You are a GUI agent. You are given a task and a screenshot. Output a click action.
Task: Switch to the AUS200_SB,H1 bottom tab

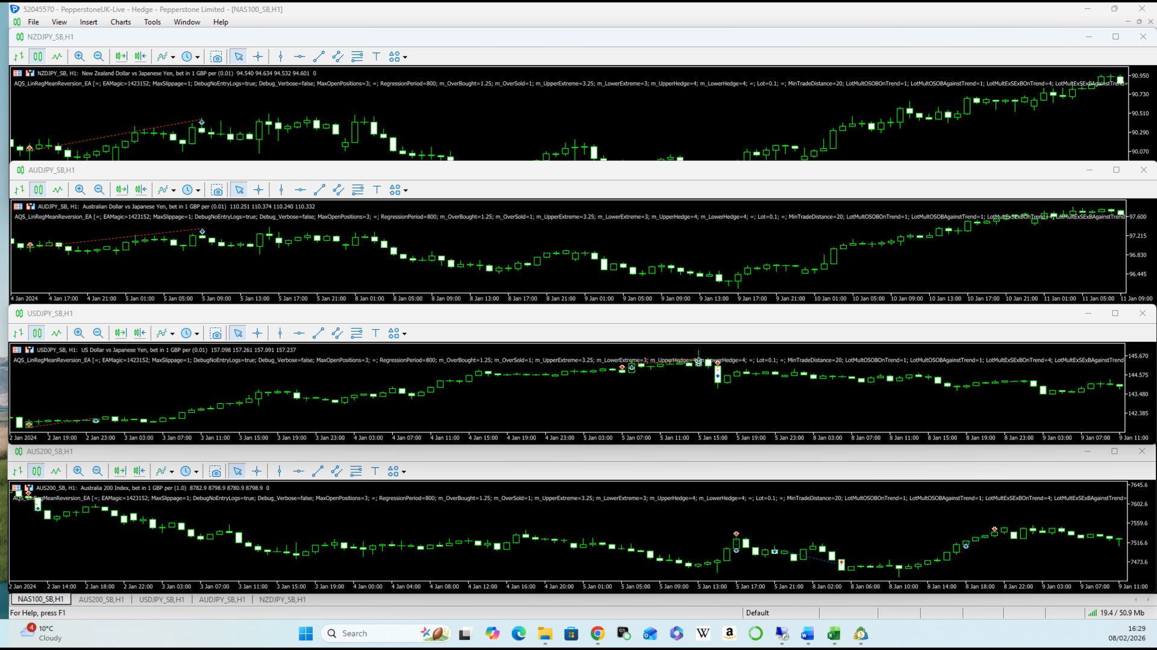click(x=101, y=600)
